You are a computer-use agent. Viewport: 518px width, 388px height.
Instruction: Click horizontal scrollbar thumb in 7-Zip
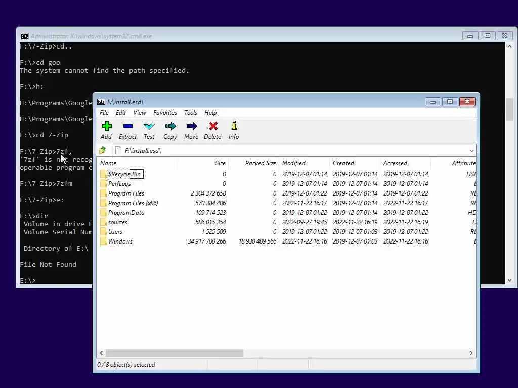click(x=175, y=353)
